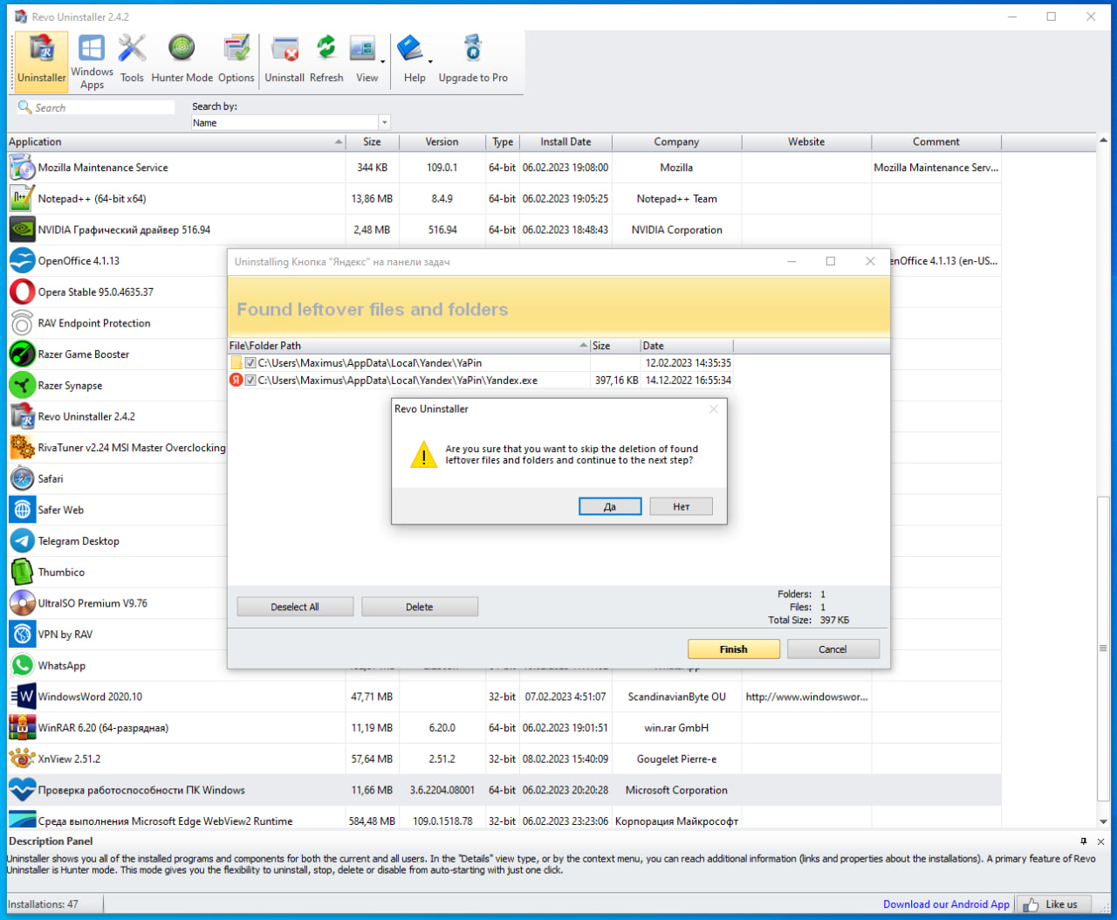Sort the list by Type column
Screen dimensions: 1117x920
pyautogui.click(x=503, y=141)
